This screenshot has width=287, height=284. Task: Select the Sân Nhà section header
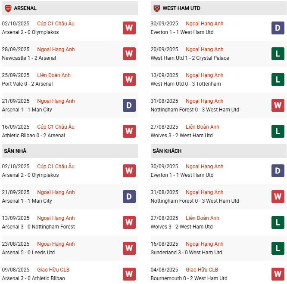pos(15,151)
